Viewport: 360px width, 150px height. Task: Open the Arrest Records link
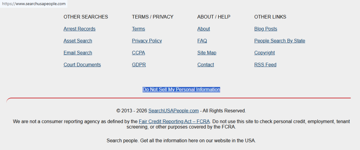(79, 29)
